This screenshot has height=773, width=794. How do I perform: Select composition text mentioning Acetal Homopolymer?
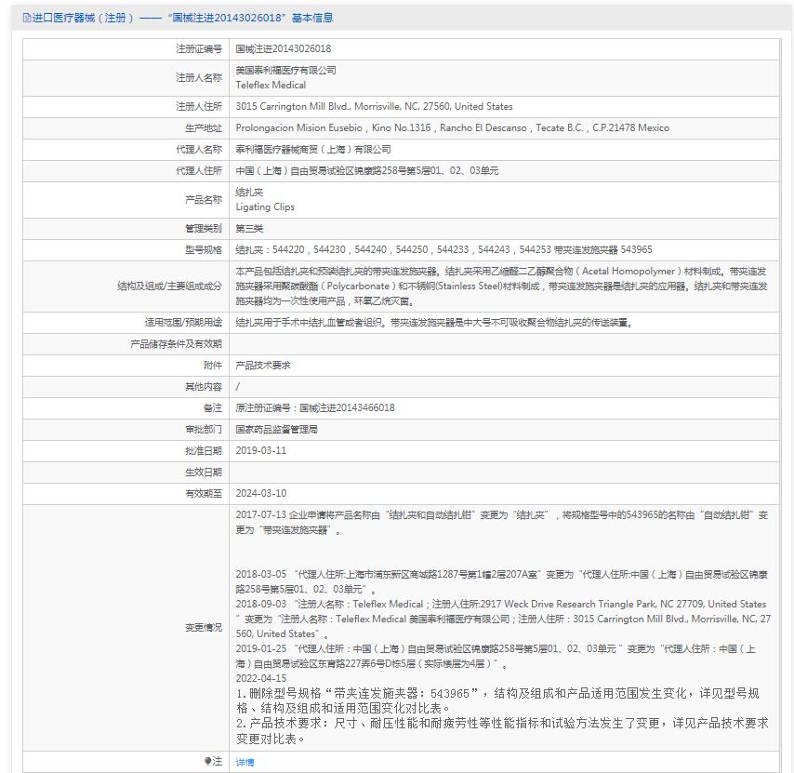501,287
